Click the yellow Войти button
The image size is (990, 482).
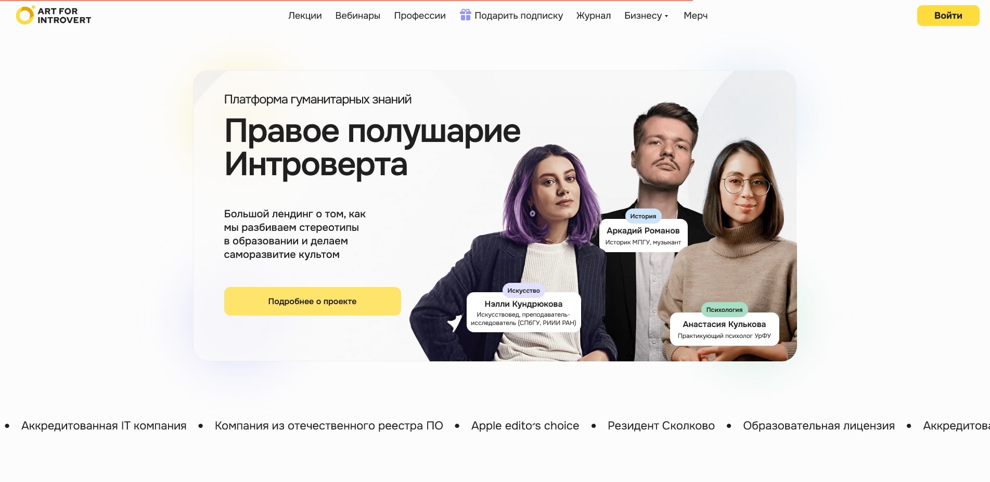point(948,16)
